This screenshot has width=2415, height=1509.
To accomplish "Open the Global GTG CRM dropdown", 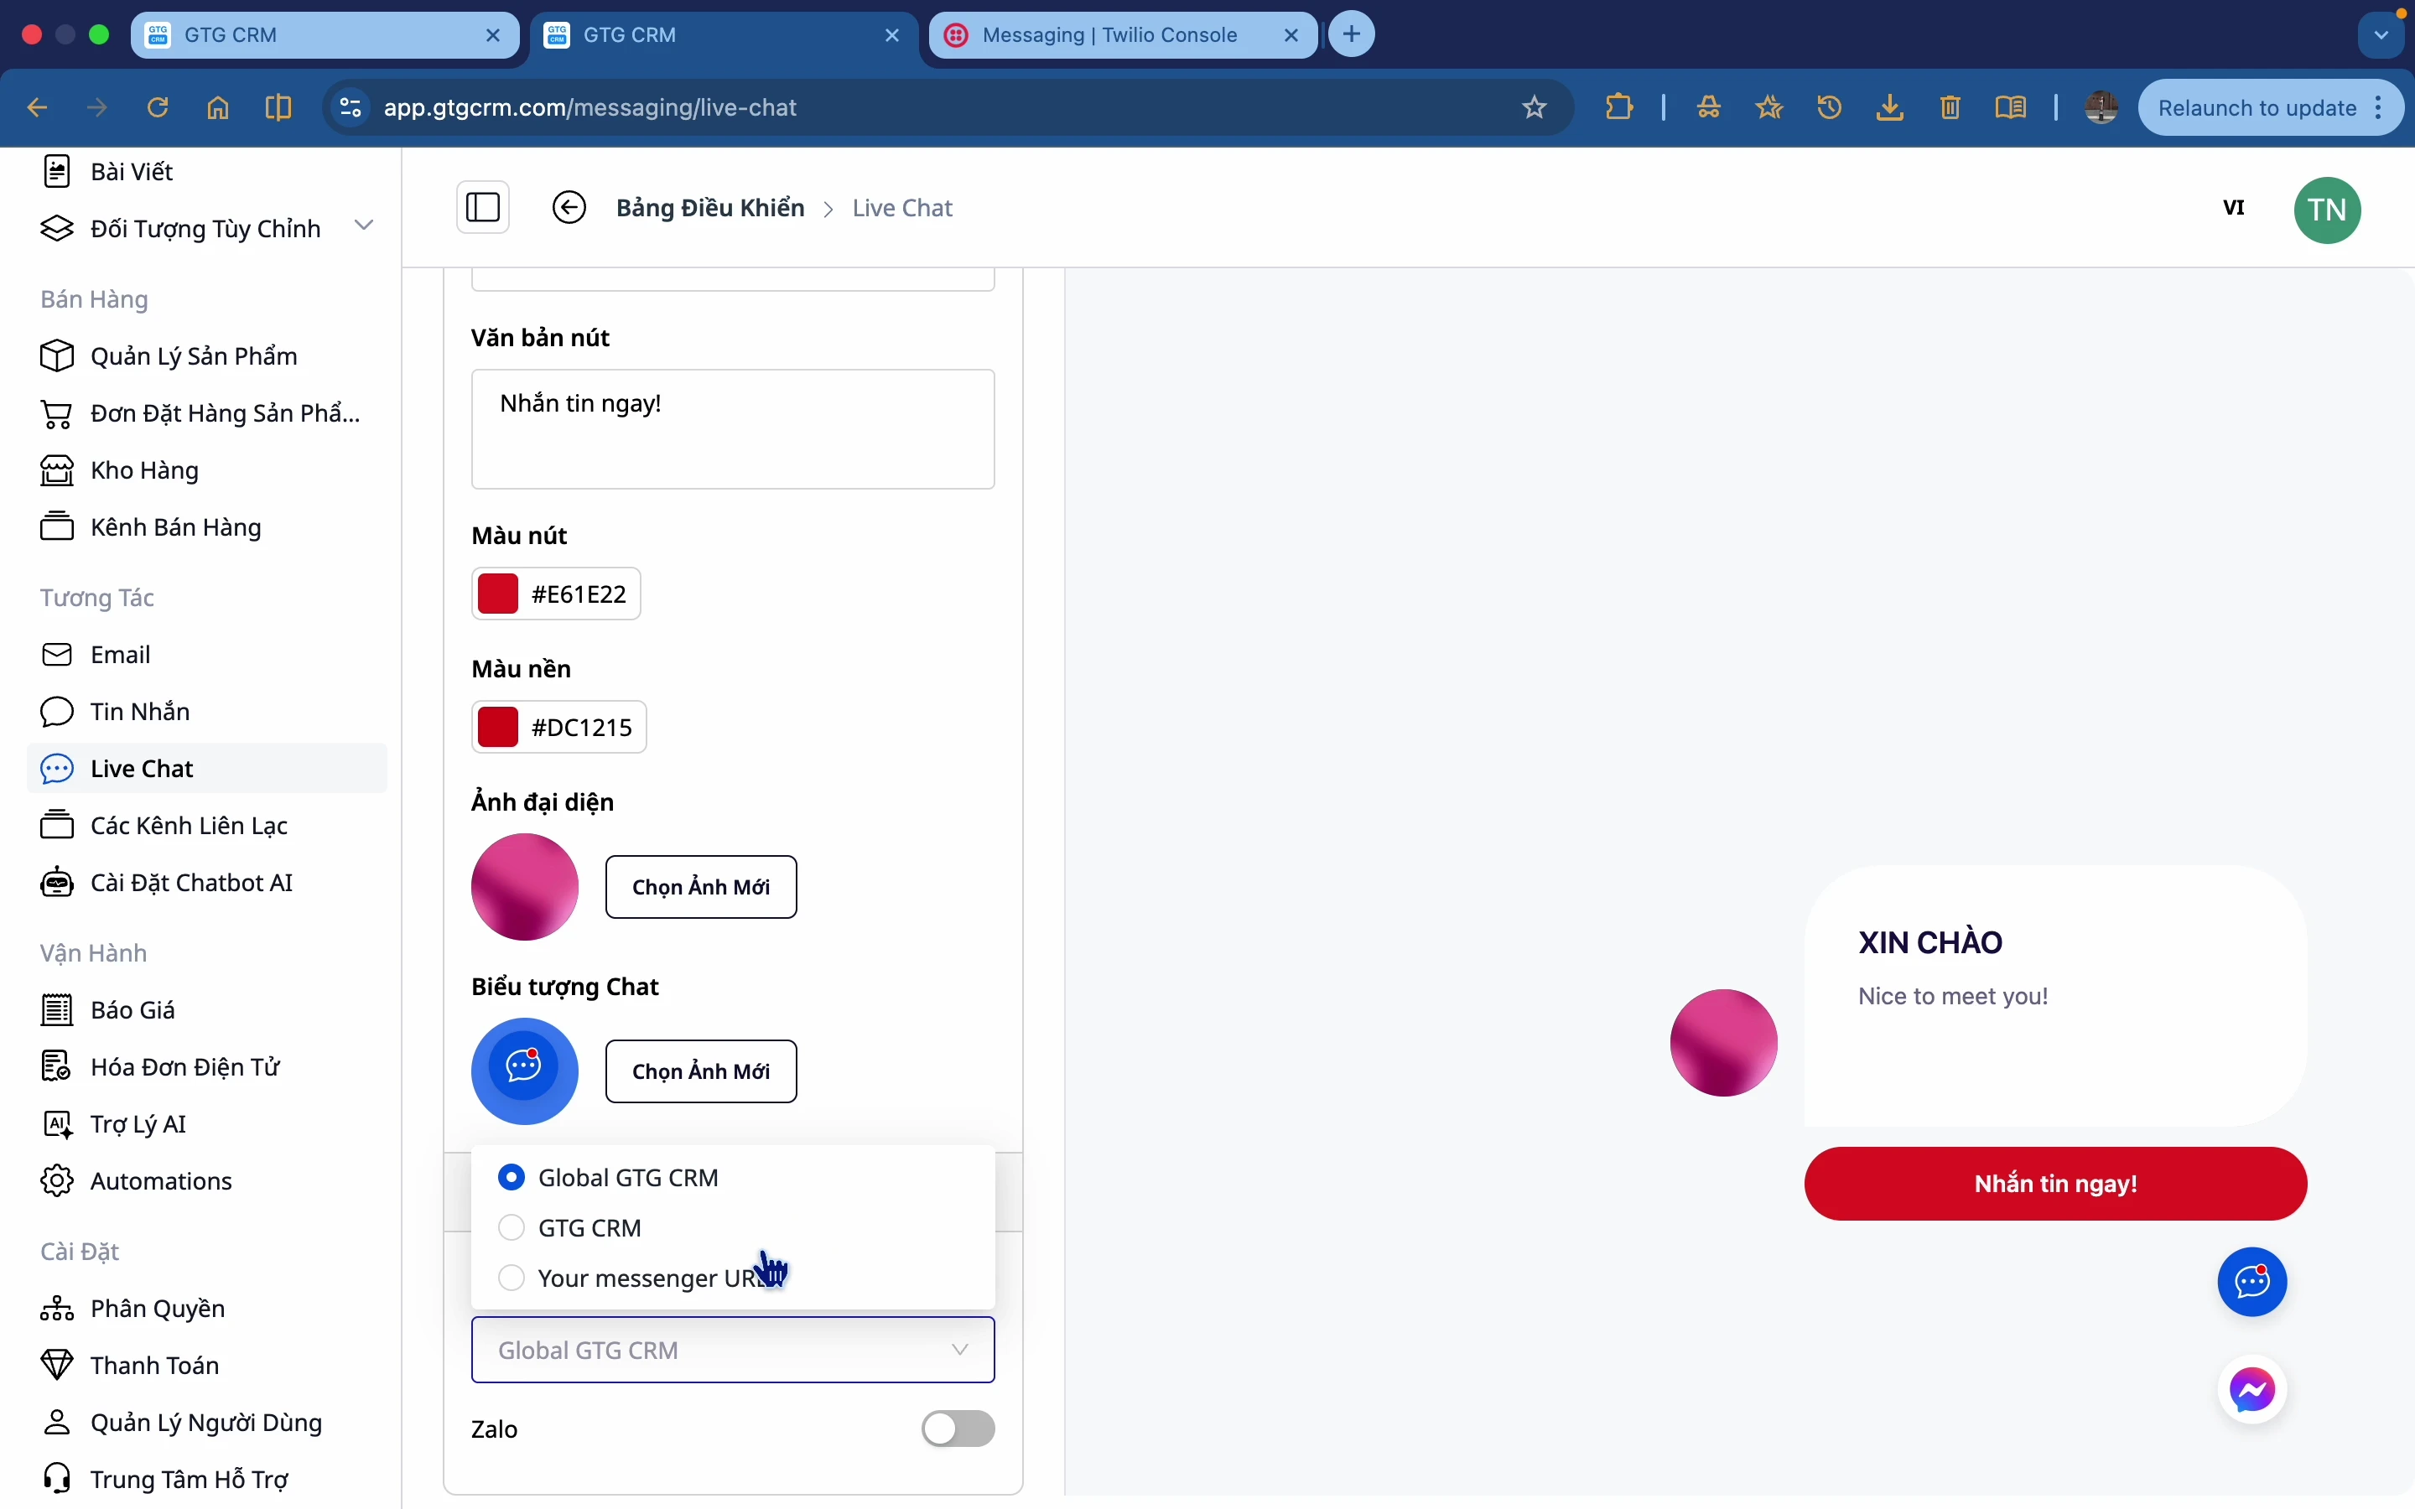I will 733,1350.
